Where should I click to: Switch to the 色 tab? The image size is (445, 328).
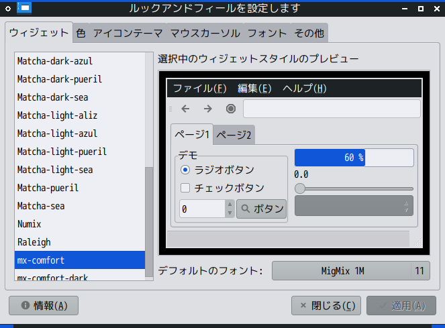(81, 33)
